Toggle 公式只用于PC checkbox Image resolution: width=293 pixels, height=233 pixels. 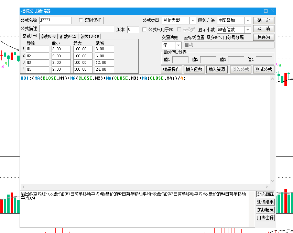[x=144, y=30]
